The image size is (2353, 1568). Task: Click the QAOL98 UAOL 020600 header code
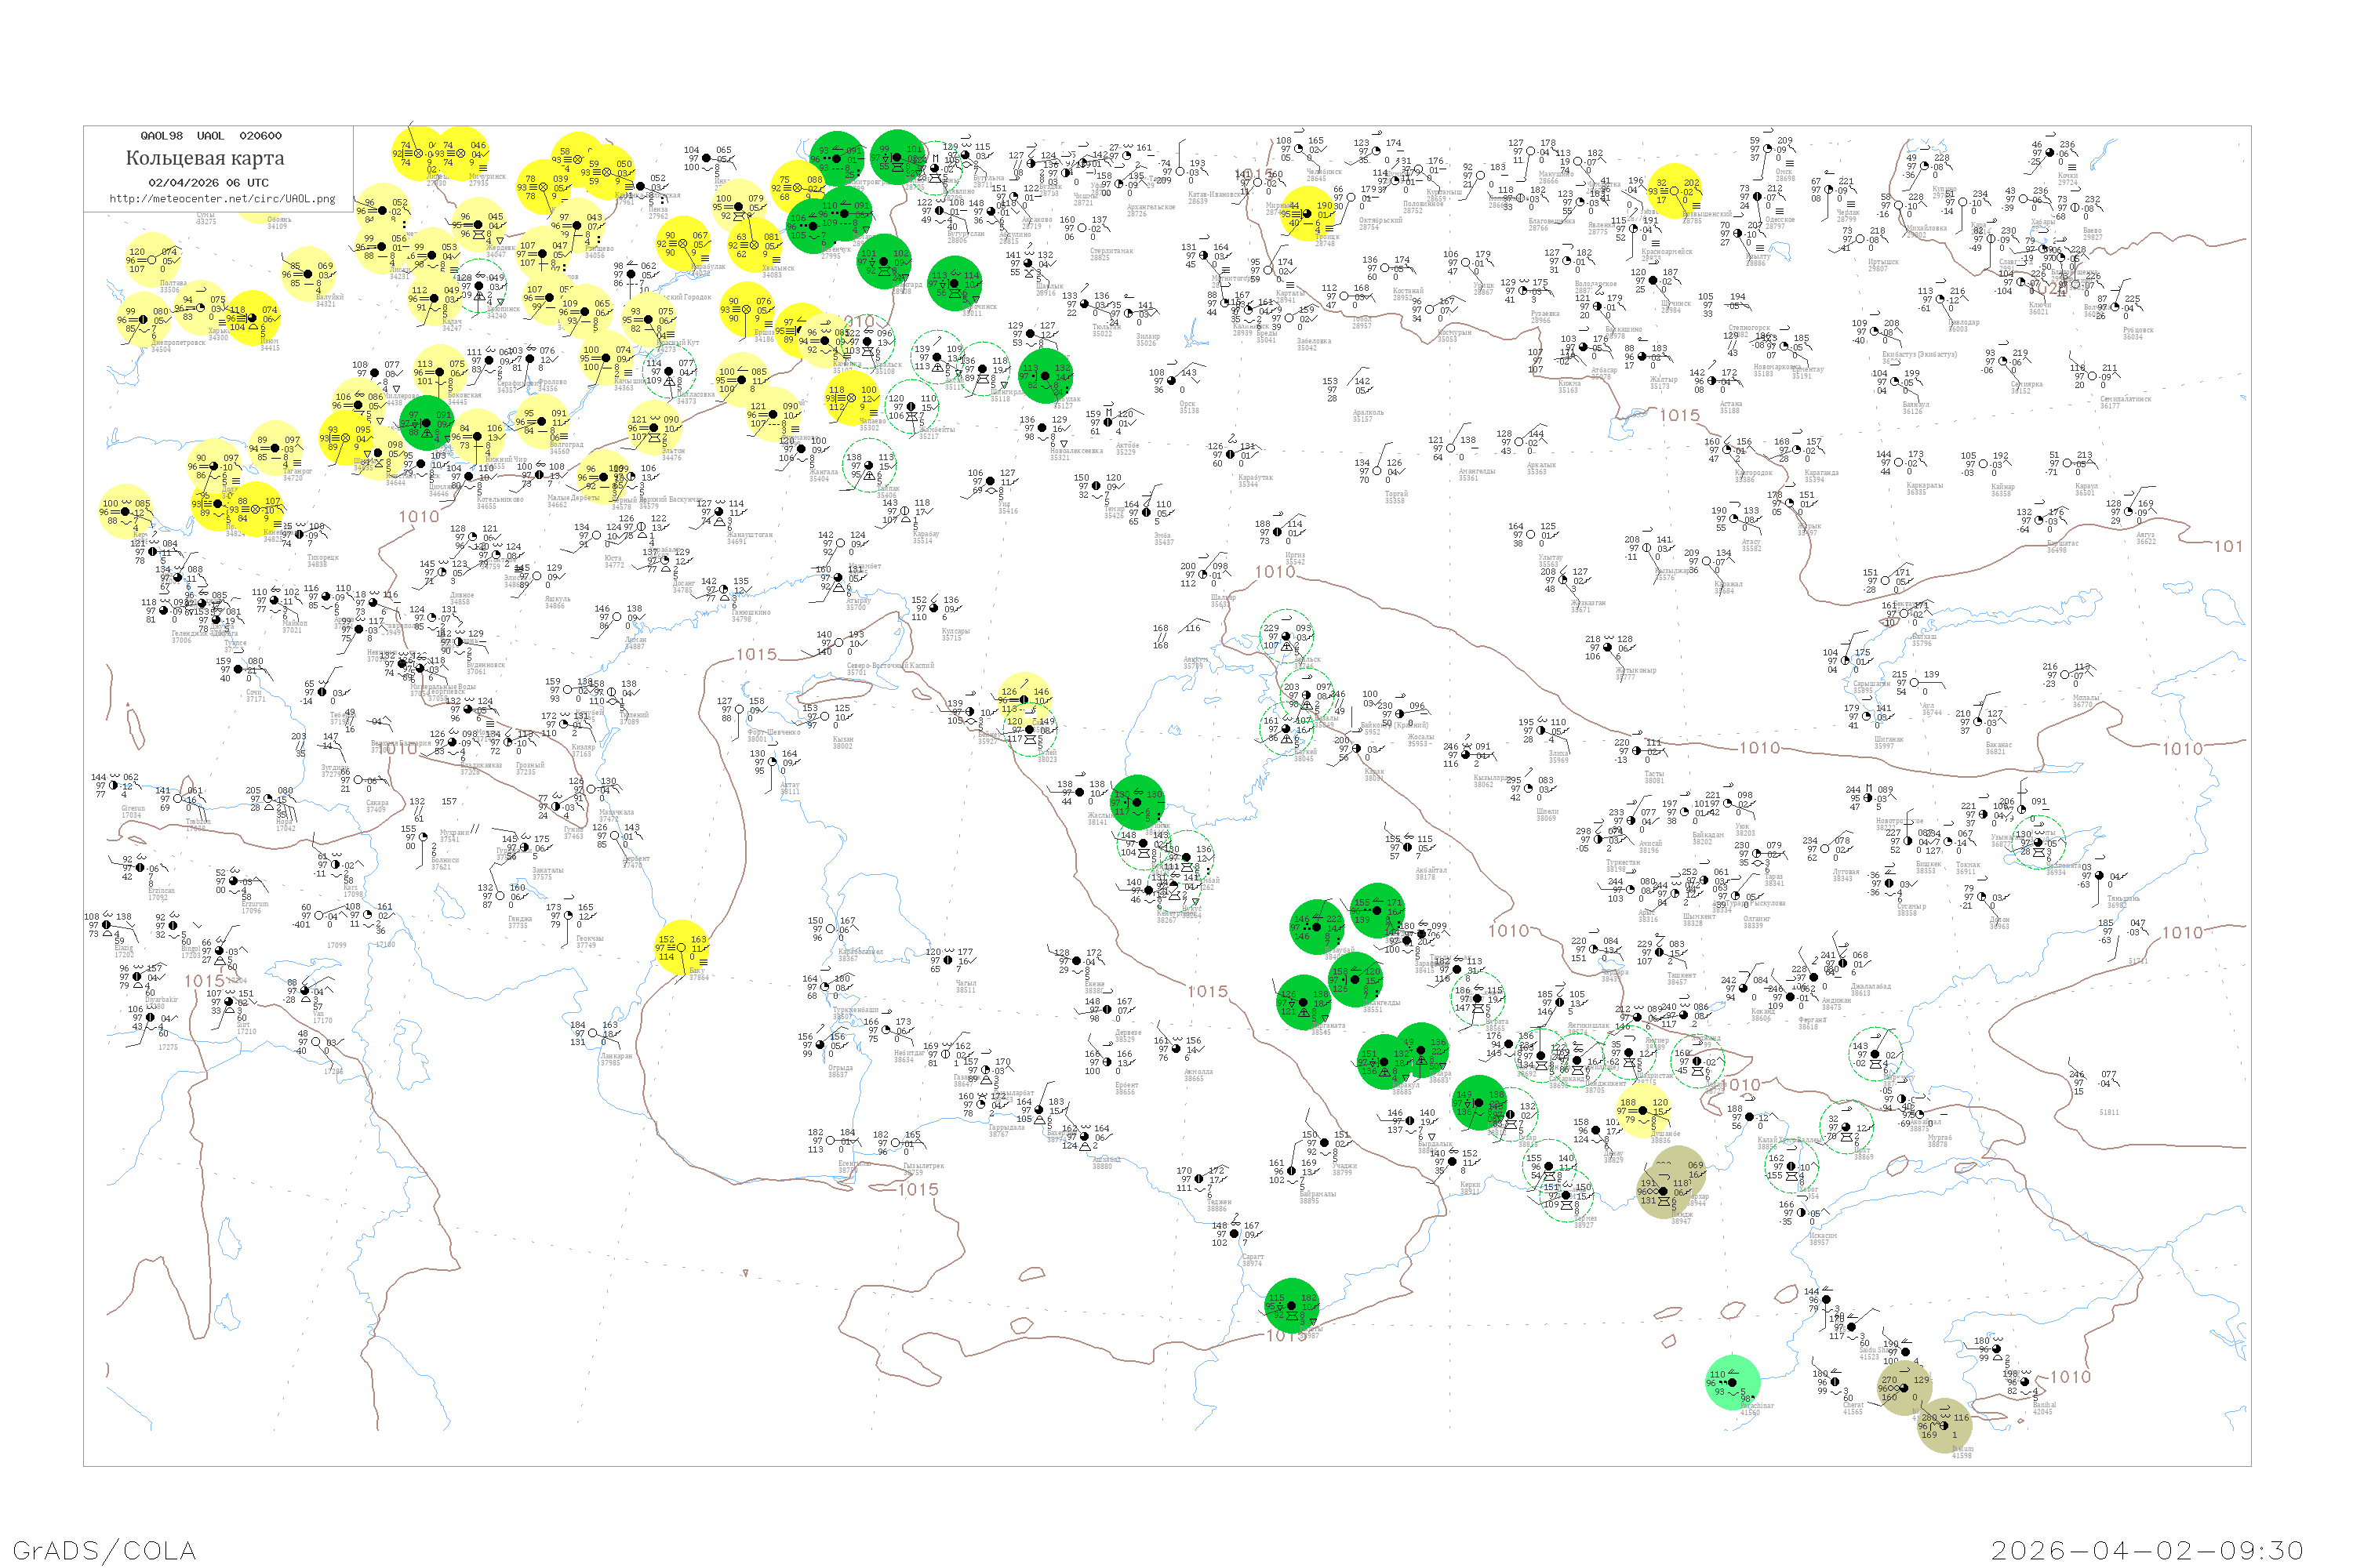[211, 136]
